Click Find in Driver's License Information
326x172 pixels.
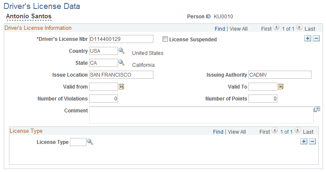point(220,29)
